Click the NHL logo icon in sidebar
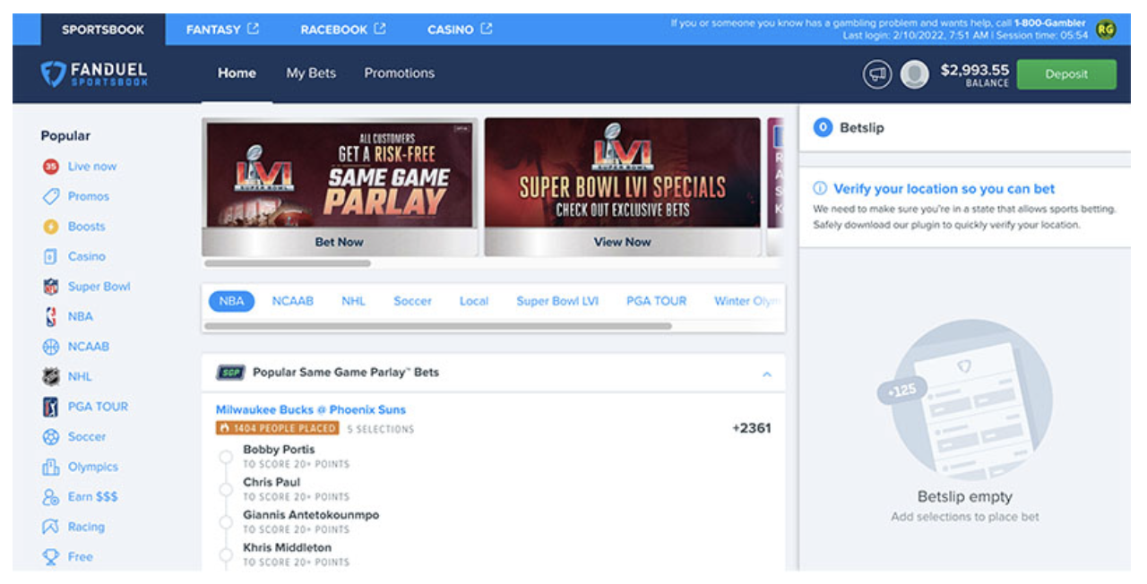This screenshot has width=1147, height=584. coord(51,377)
